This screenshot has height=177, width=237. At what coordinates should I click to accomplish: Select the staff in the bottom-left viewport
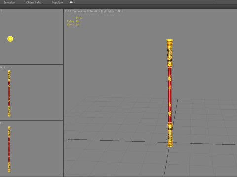9,149
